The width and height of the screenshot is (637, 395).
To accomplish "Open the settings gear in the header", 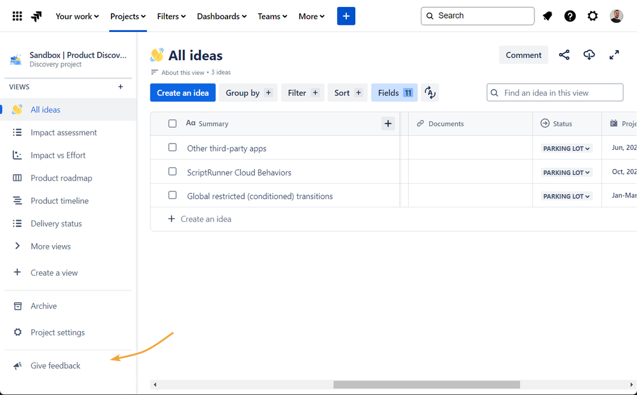I will 593,16.
